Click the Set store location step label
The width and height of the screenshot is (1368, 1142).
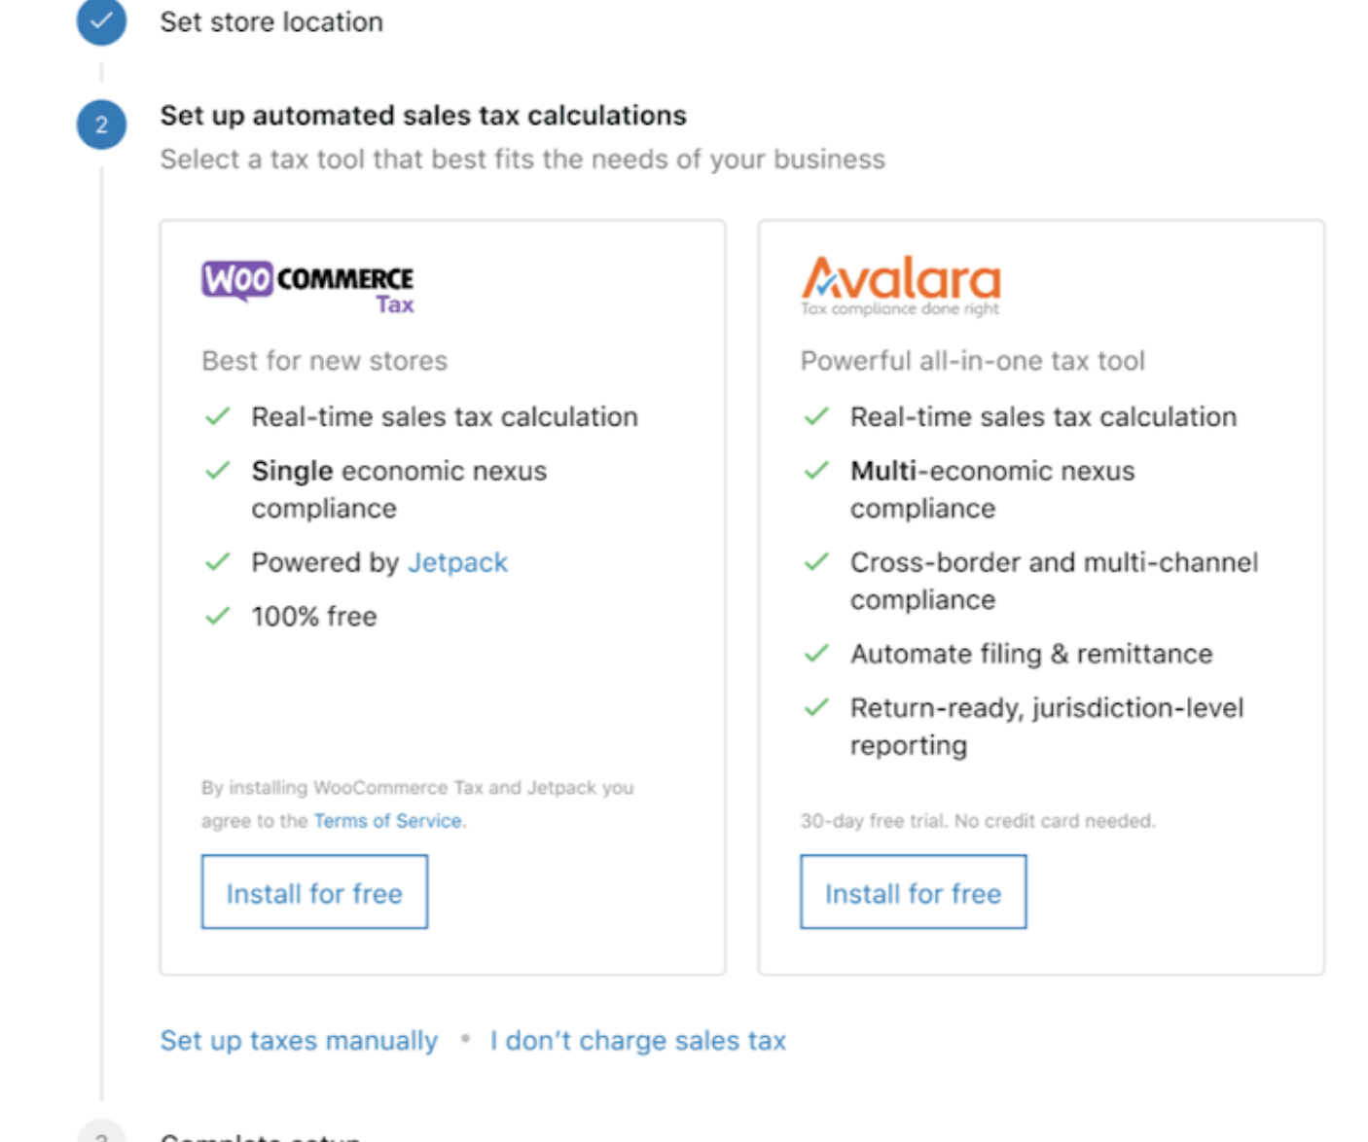pos(270,21)
